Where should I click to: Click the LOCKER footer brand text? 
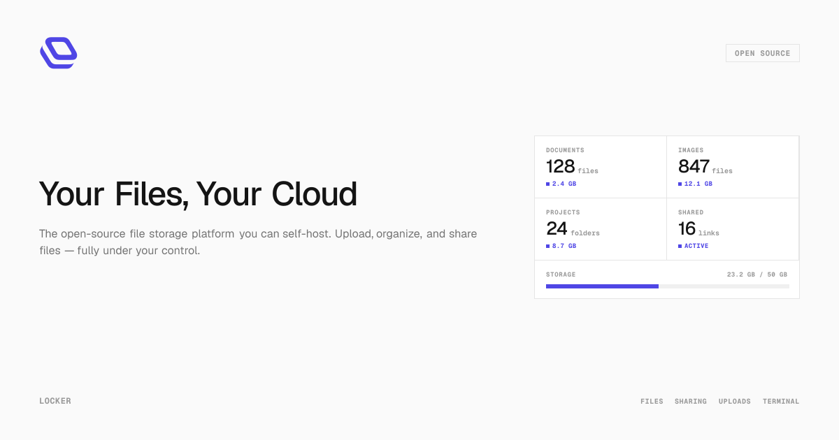coord(55,401)
